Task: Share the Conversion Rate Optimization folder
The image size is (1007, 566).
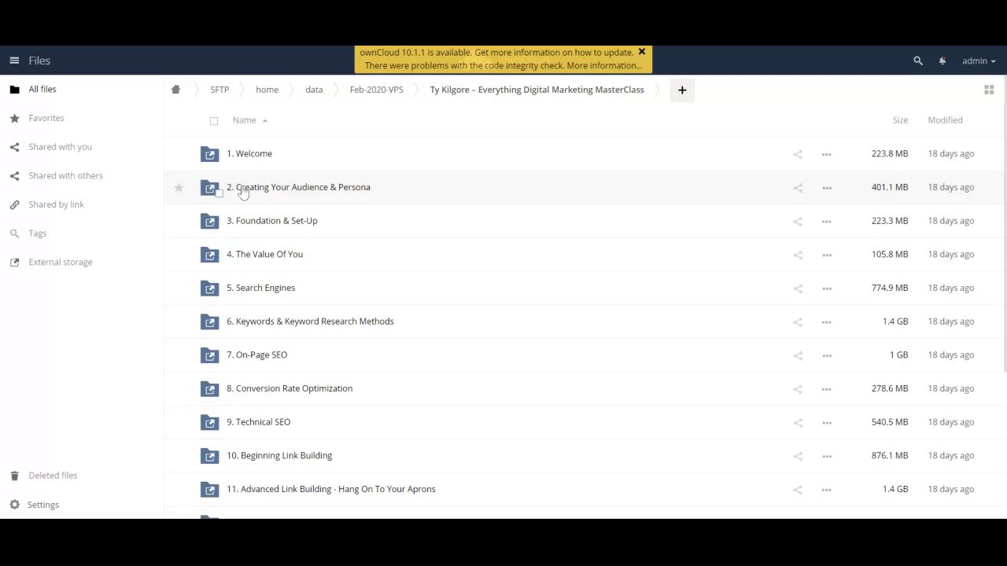Action: 798,389
